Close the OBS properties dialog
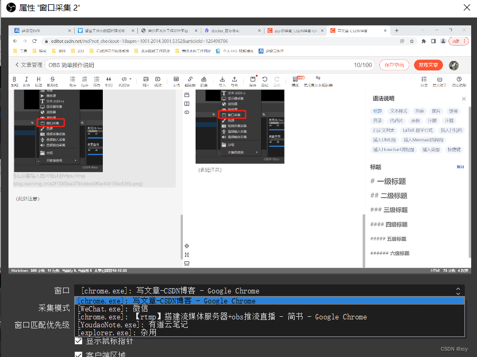 tap(466, 7)
